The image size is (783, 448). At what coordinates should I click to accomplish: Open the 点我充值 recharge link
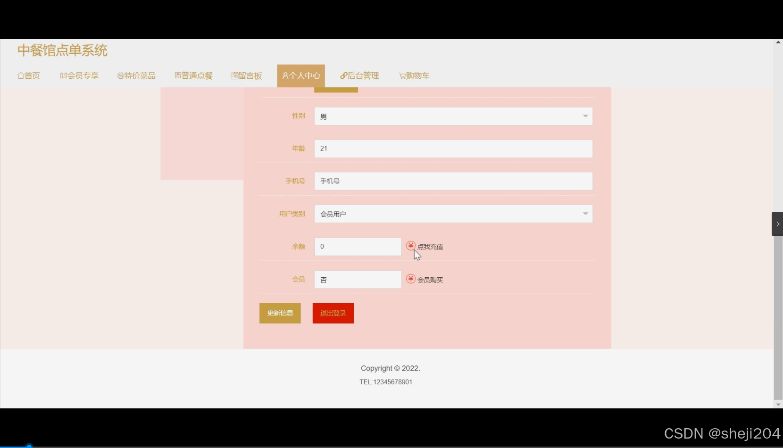(x=430, y=246)
